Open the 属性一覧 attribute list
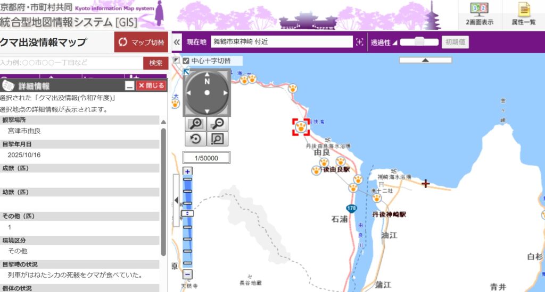 (x=524, y=14)
